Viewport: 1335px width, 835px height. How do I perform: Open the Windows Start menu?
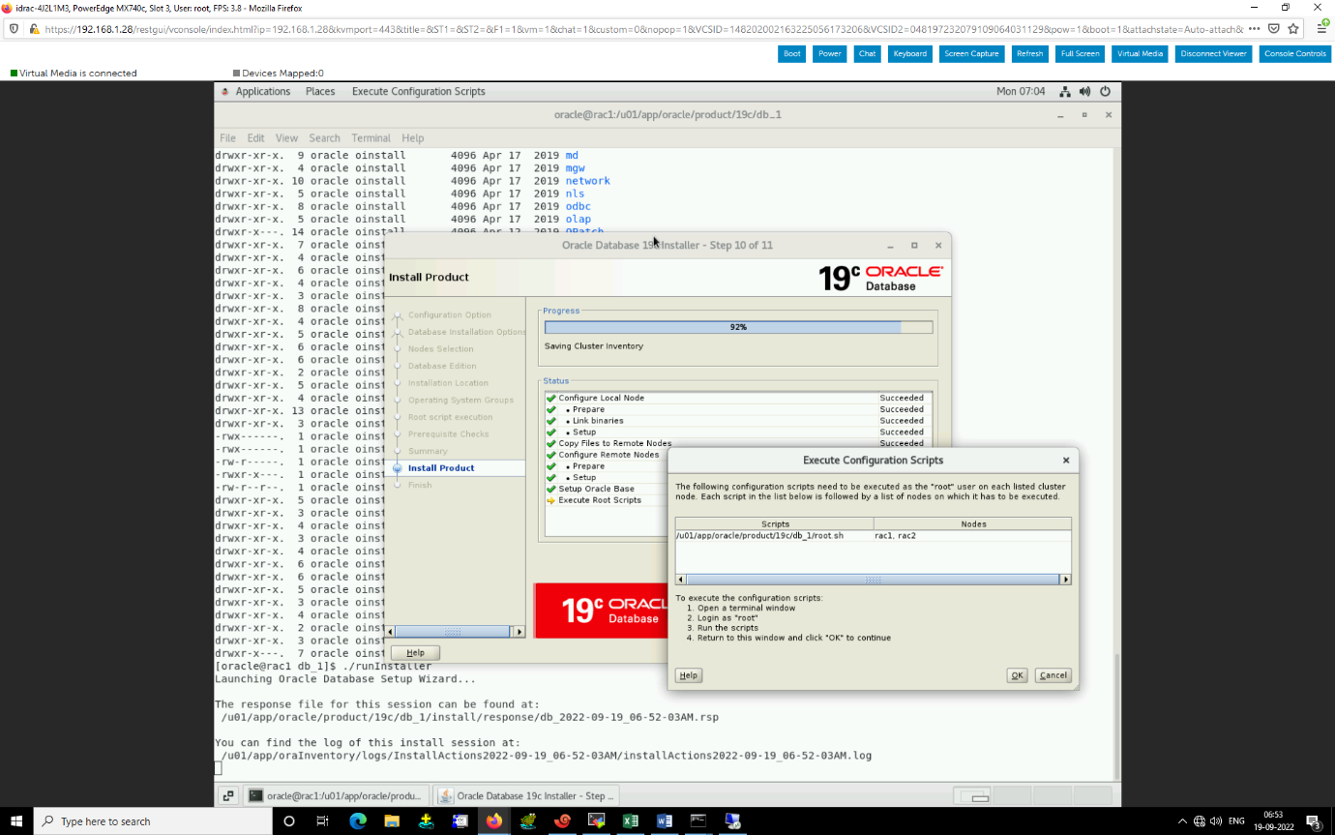pos(16,821)
